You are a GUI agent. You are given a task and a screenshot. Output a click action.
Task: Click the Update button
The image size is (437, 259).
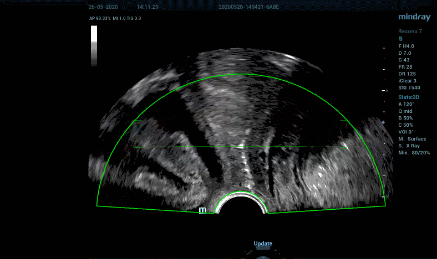(x=263, y=244)
